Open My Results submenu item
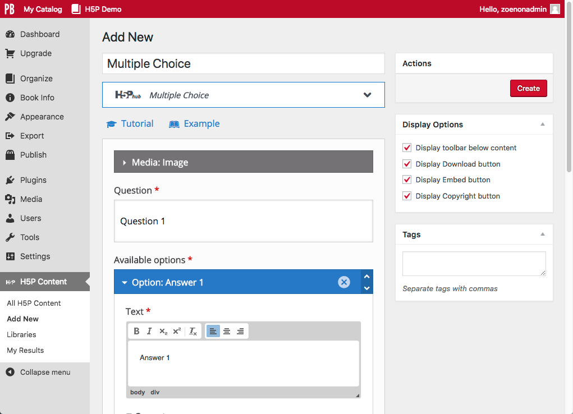Screen dimensions: 573x414 pyautogui.click(x=25, y=351)
